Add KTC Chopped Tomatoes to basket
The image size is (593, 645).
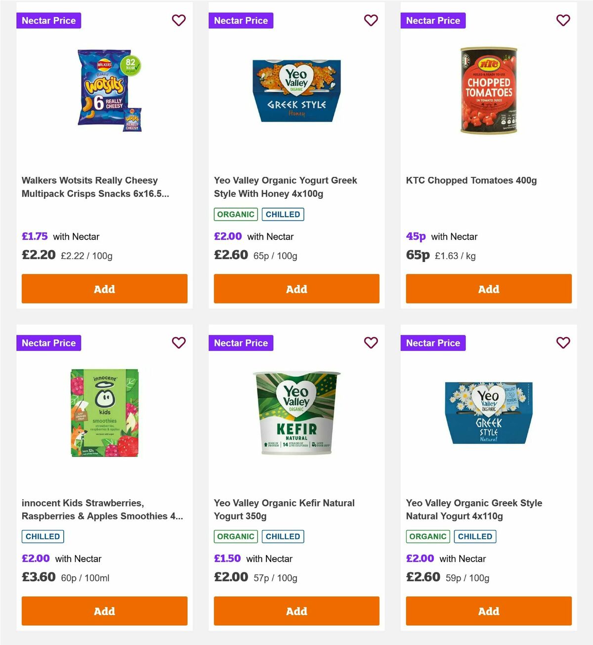pyautogui.click(x=488, y=289)
